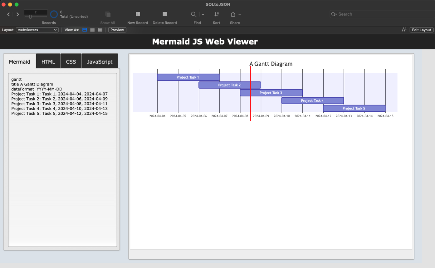Viewport: 435px width, 268px height.
Task: Click the Edit Layout button
Action: pyautogui.click(x=421, y=30)
